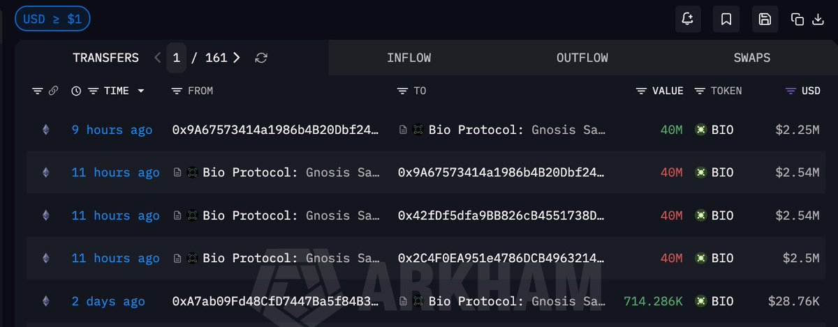This screenshot has width=838, height=327.
Task: Go to previous transfers page
Action: pyautogui.click(x=158, y=58)
